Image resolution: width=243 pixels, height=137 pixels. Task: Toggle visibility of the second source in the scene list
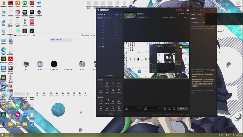pyautogui.click(x=116, y=24)
